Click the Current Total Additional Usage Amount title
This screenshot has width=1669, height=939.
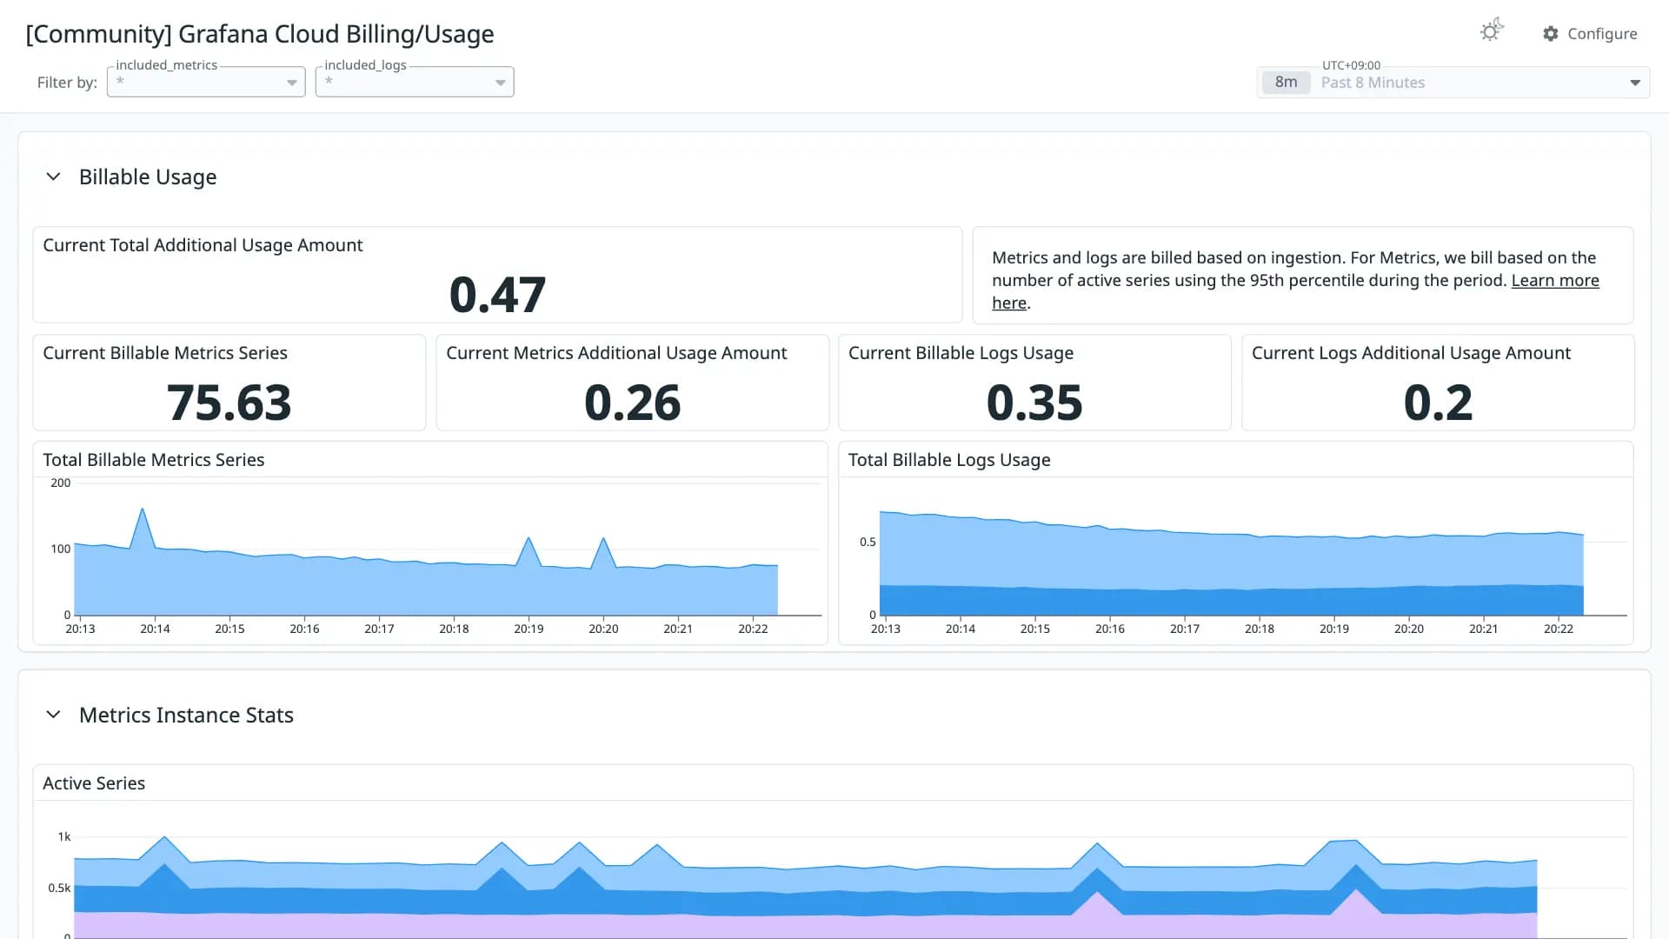click(x=203, y=245)
